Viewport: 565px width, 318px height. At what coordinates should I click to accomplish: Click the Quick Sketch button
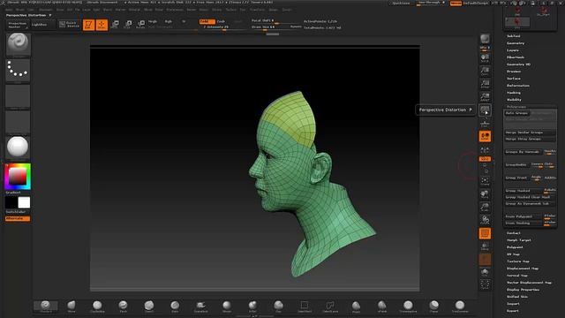(69, 25)
